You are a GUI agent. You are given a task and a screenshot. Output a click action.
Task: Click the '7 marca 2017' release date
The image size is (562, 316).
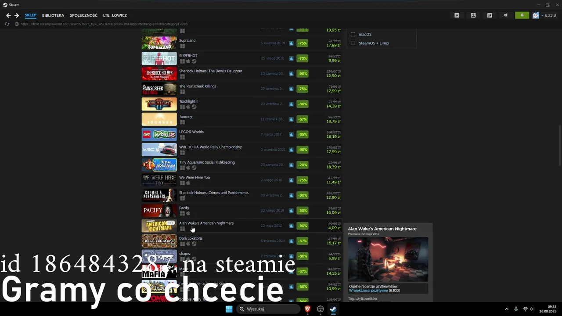[x=271, y=134]
